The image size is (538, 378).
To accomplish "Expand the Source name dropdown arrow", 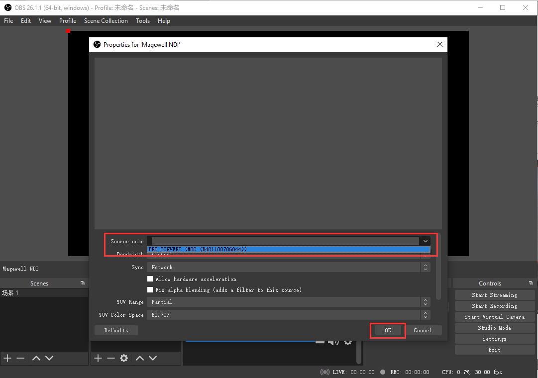I will (425, 241).
